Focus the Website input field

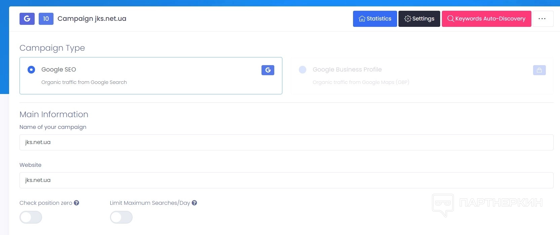tap(286, 180)
